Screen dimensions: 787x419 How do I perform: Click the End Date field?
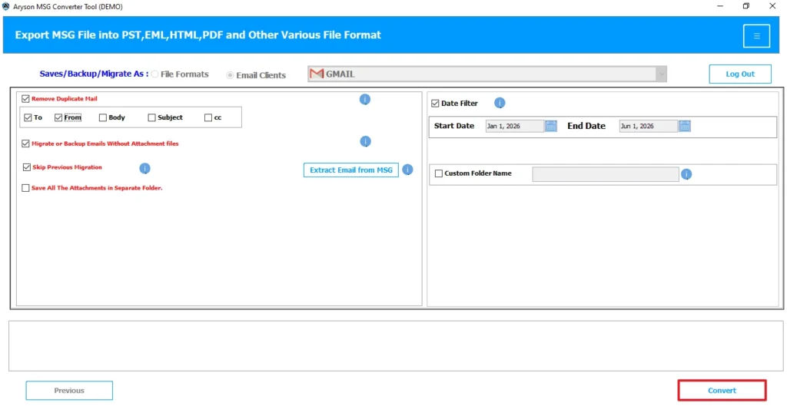tap(648, 126)
